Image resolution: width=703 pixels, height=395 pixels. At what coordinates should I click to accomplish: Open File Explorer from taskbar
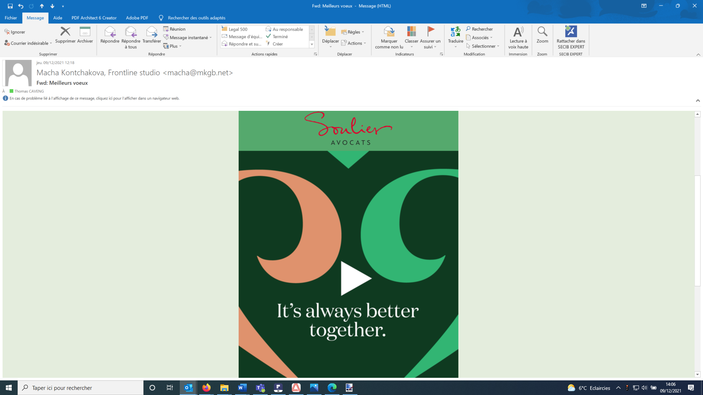pos(224,388)
